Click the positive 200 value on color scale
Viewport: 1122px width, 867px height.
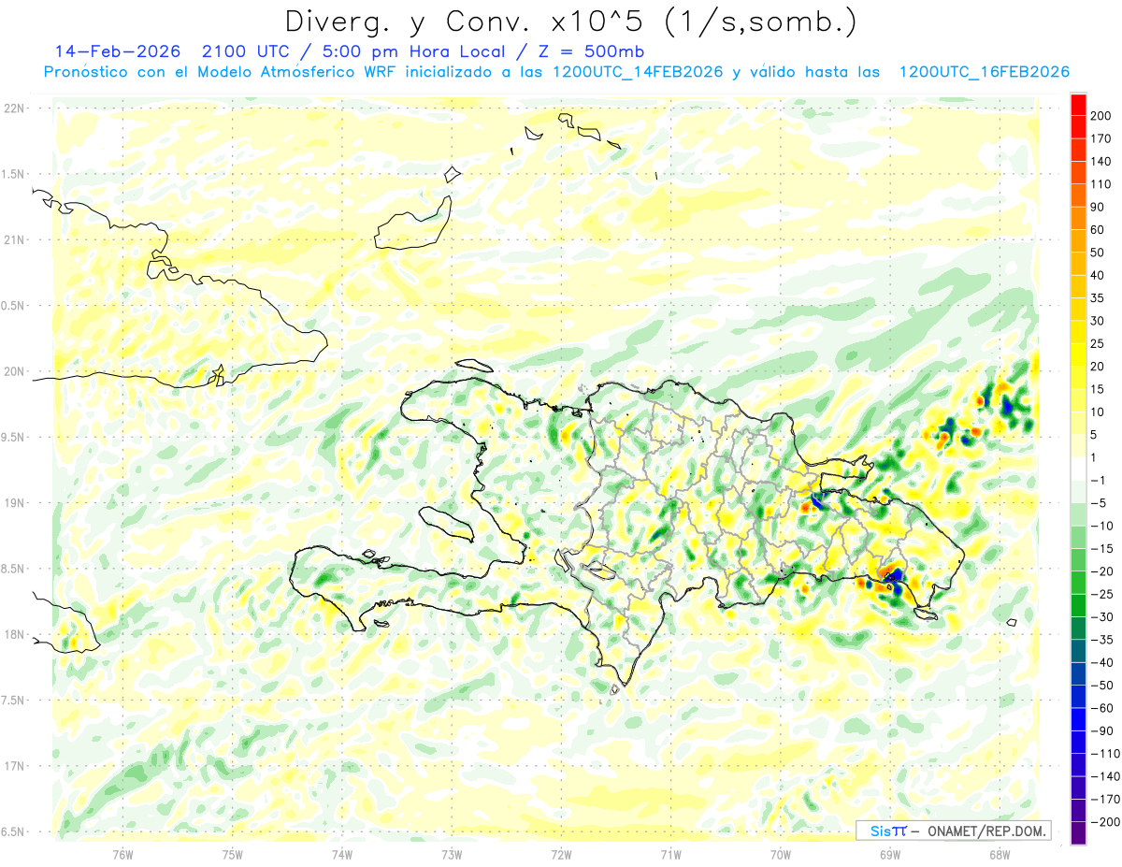coord(1100,116)
